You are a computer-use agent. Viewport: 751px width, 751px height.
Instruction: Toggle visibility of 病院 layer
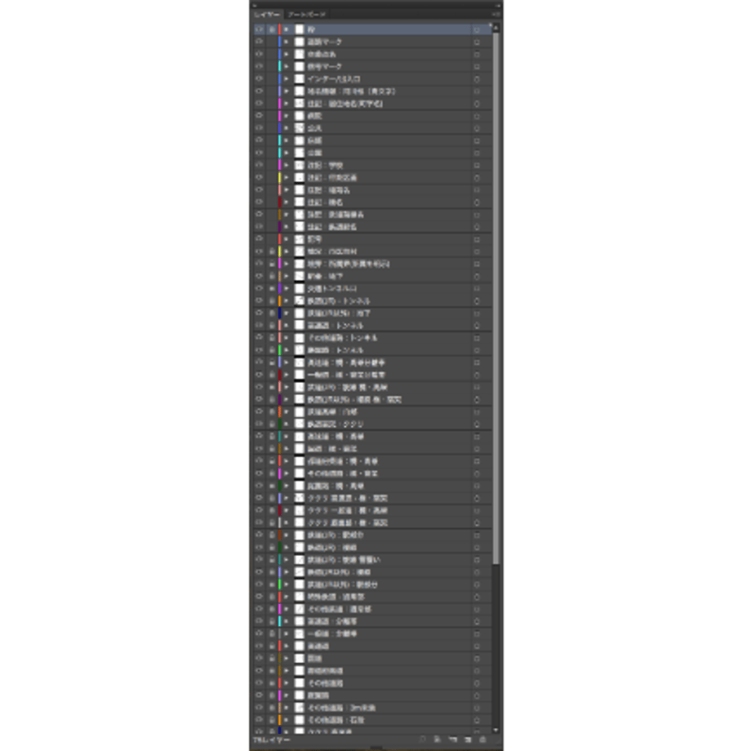(x=259, y=115)
